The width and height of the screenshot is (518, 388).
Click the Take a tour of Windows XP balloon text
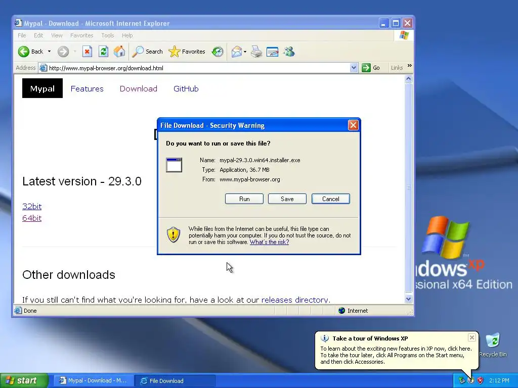370,338
